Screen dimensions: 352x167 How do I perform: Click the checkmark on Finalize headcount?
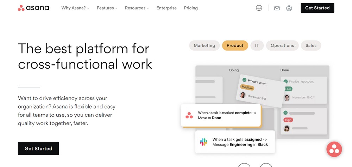point(285,81)
